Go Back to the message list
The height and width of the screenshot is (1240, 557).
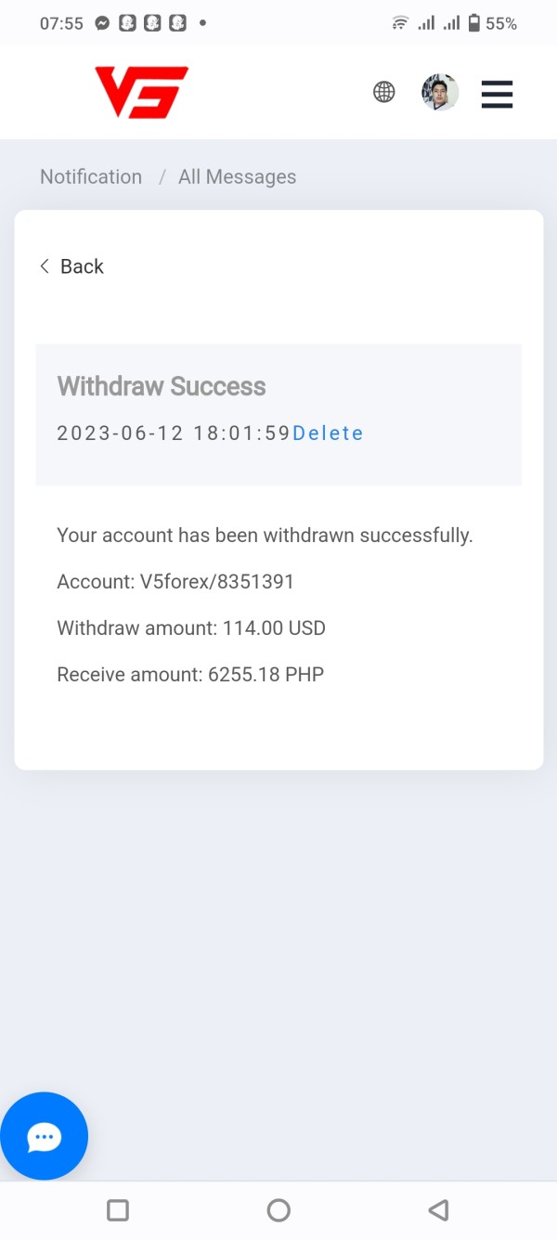point(71,266)
